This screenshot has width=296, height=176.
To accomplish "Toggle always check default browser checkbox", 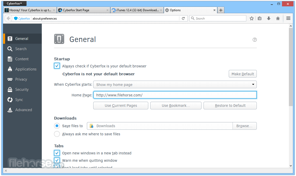I will (x=57, y=66).
